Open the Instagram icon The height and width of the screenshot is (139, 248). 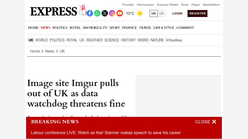pos(112,13)
